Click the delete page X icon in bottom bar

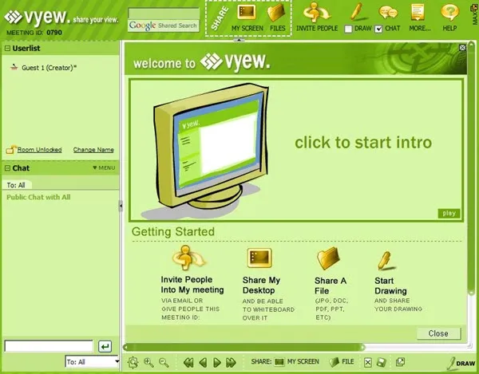(368, 362)
